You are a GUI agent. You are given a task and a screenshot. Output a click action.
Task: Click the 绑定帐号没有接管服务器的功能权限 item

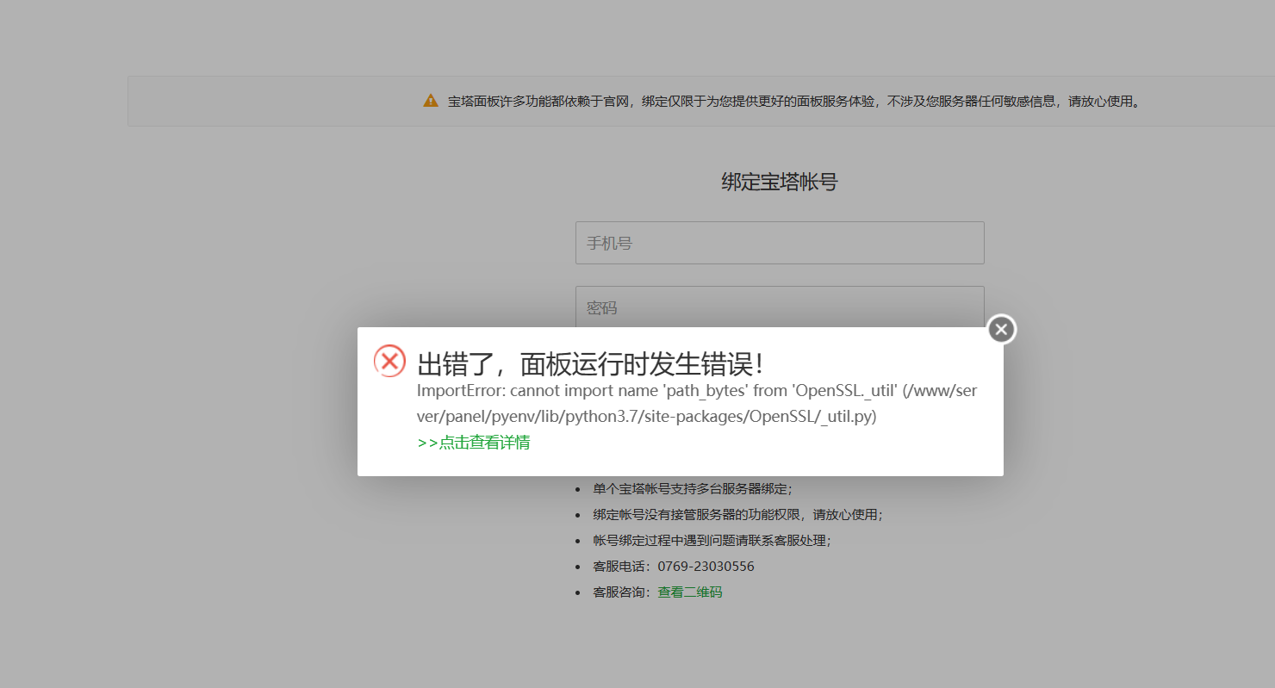coord(737,515)
